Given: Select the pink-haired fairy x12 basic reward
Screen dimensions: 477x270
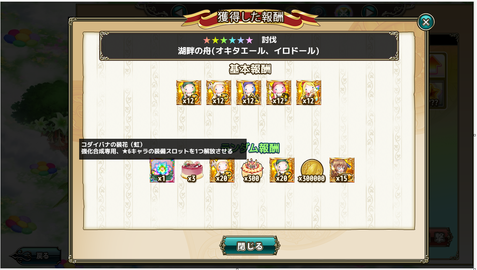Looking at the screenshot, I should coord(279,92).
